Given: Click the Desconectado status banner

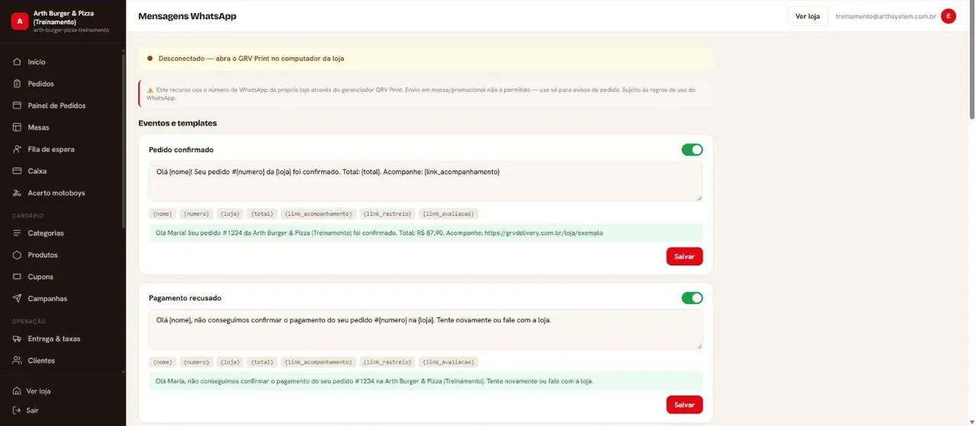Looking at the screenshot, I should (x=425, y=58).
